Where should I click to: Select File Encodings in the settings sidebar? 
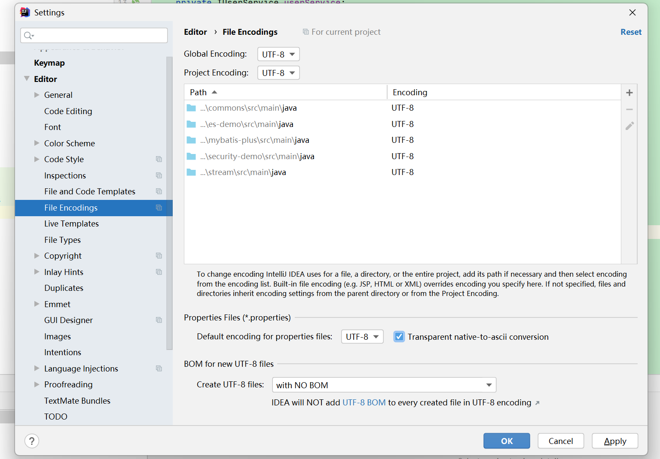[71, 208]
